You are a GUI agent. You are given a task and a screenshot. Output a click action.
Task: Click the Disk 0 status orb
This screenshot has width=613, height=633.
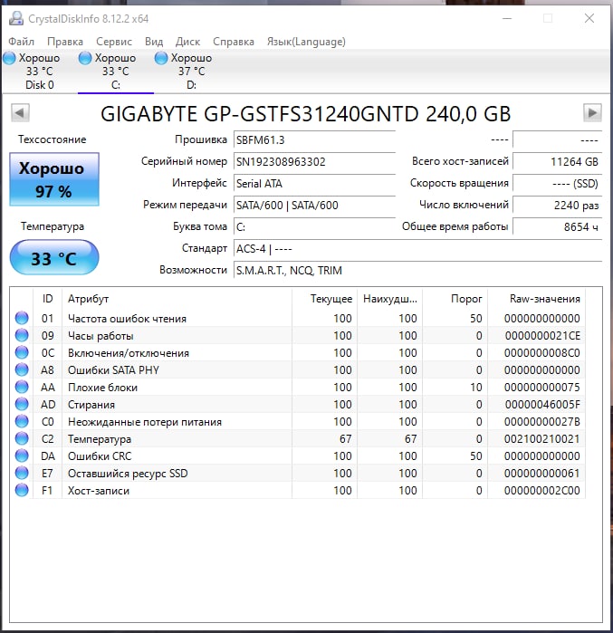pos(9,58)
